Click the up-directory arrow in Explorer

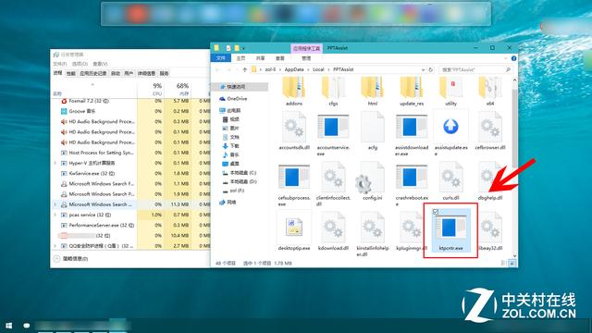pyautogui.click(x=244, y=69)
